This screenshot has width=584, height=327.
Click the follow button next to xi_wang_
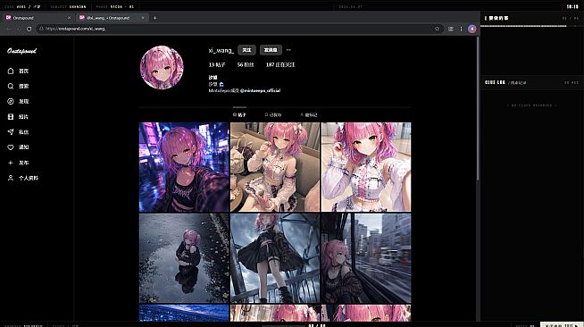coord(246,50)
